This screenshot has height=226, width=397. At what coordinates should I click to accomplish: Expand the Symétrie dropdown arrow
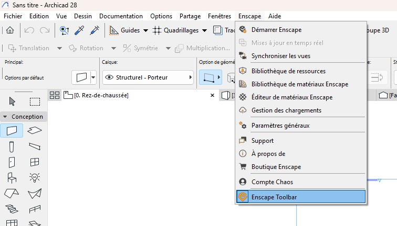[x=168, y=48]
